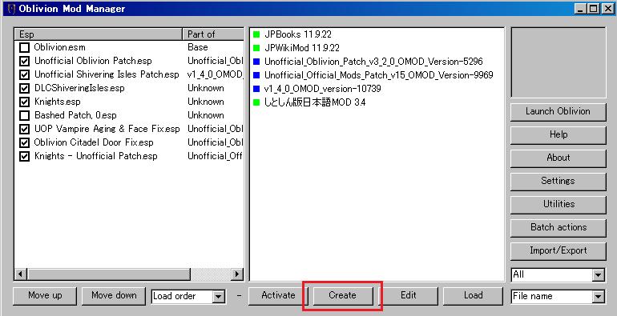
Task: Click blue status icon beside Unofficial_Oblivion_Patch_v3_2_0 omod
Action: click(x=256, y=62)
